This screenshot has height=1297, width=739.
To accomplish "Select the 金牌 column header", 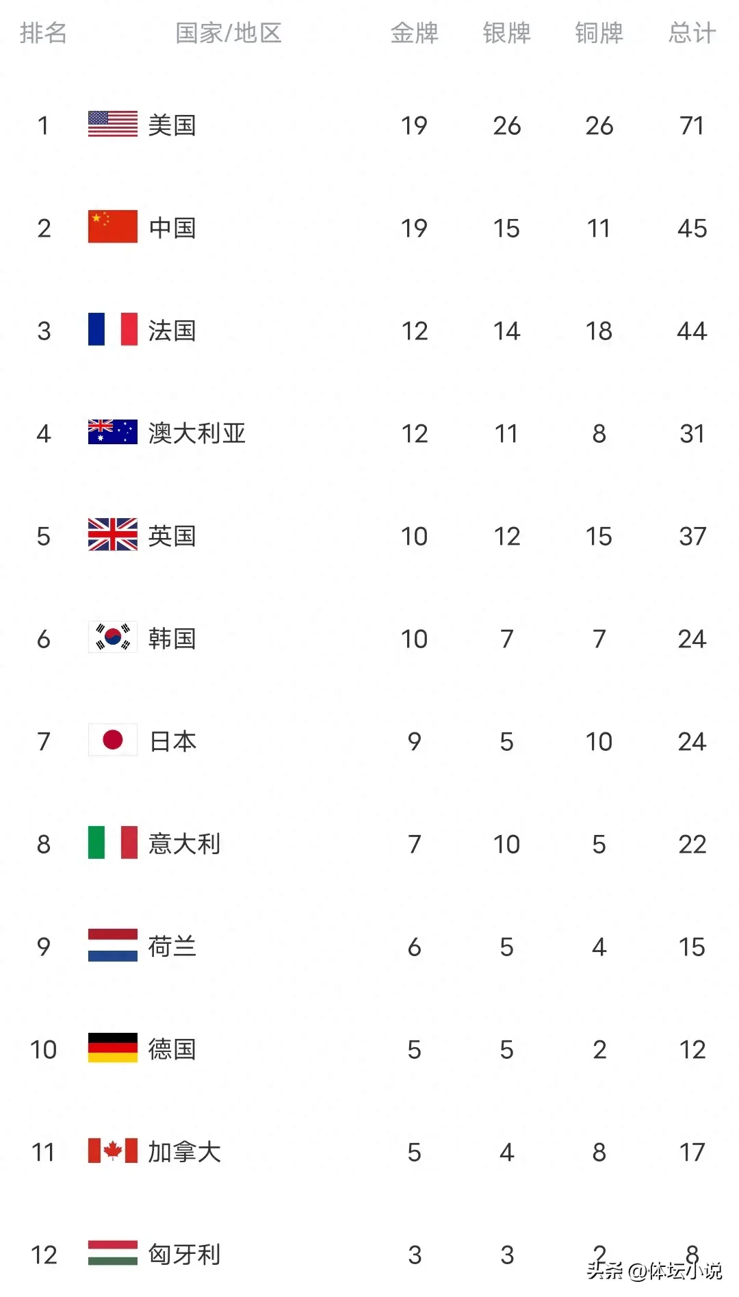I will click(x=414, y=33).
